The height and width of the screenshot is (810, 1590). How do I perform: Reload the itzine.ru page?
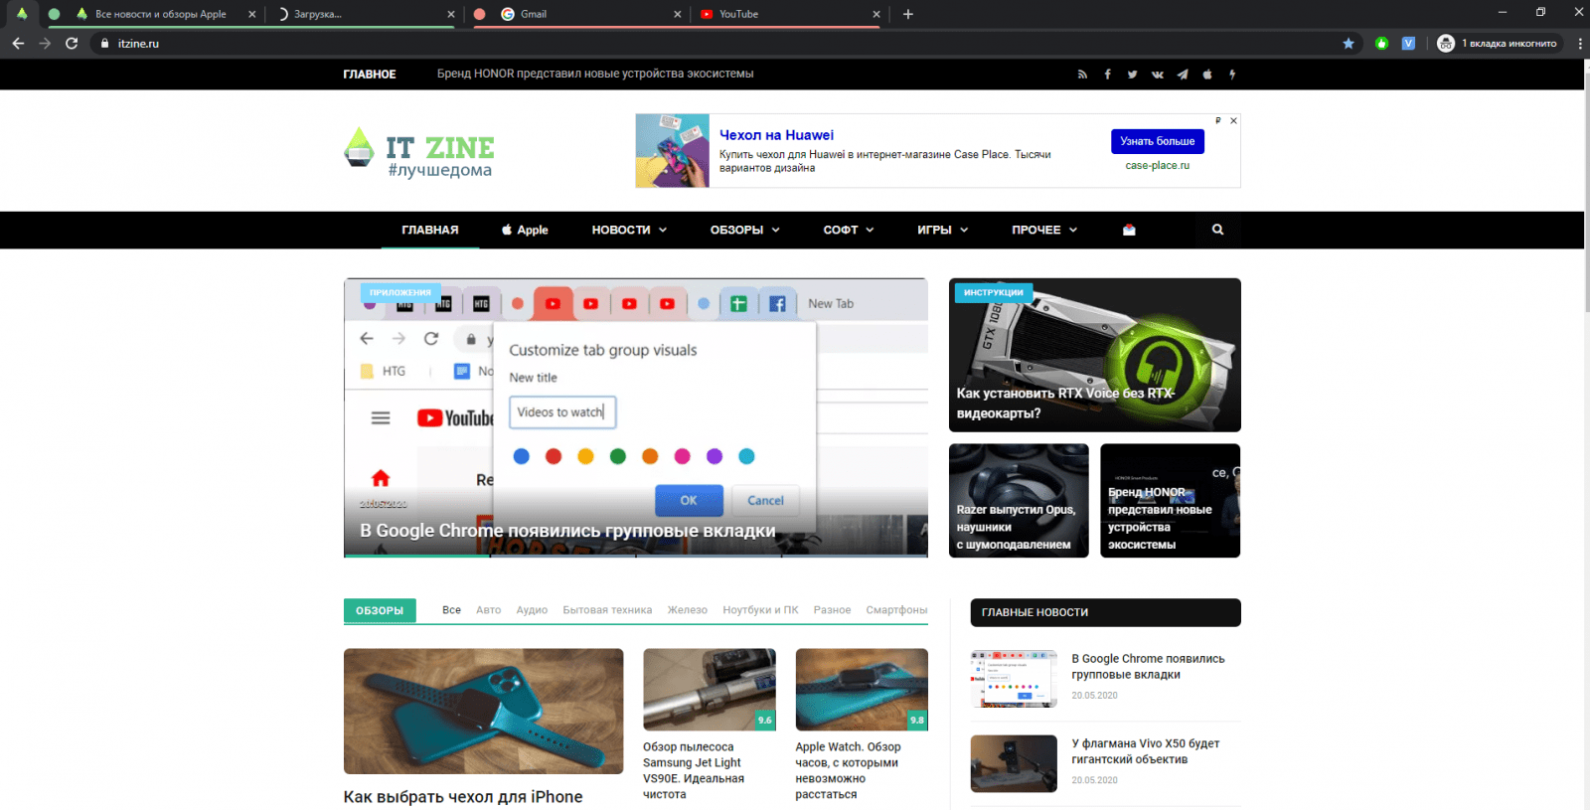coord(72,43)
